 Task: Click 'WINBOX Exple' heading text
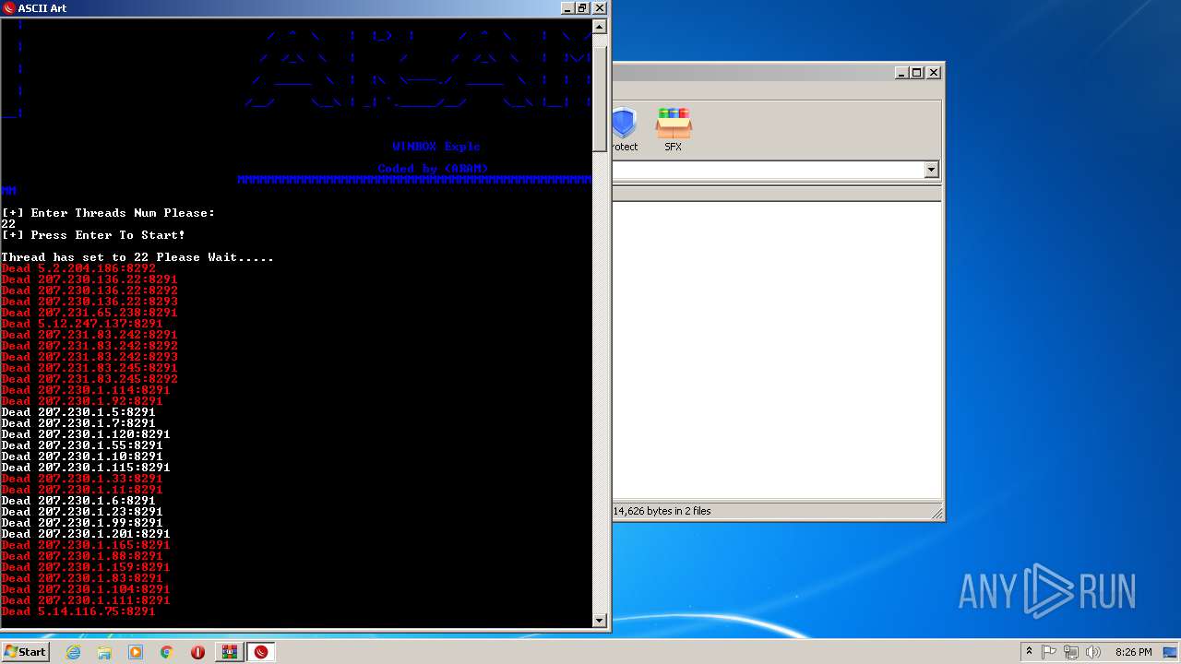tap(436, 147)
